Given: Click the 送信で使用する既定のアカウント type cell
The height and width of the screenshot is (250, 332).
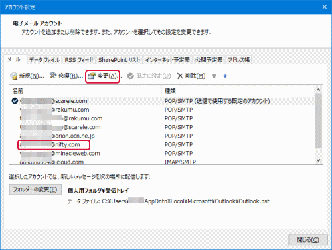Looking at the screenshot, I should pyautogui.click(x=217, y=101).
